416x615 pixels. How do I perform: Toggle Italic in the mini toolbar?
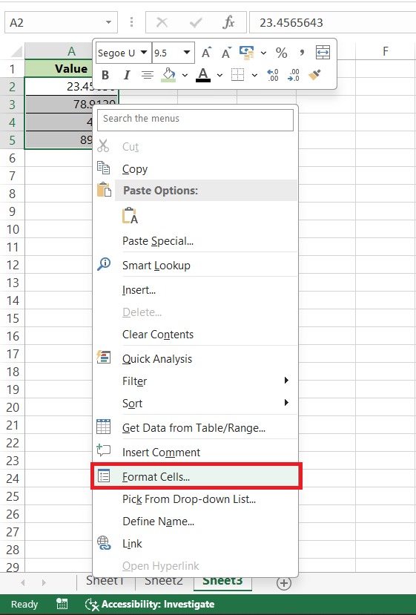127,75
